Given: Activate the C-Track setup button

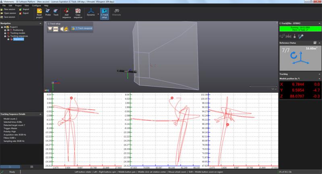Looking at the screenshot, I should [x=104, y=14].
